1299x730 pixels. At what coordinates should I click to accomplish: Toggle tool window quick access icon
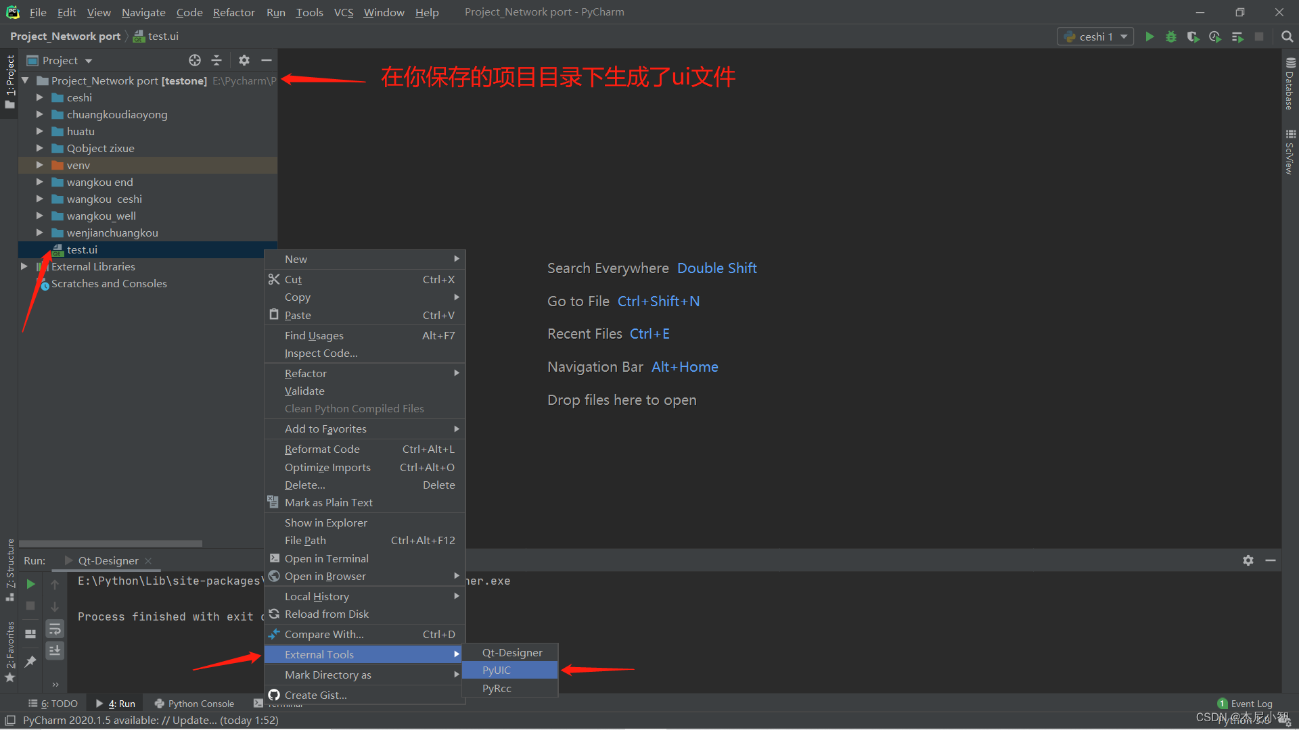[10, 721]
